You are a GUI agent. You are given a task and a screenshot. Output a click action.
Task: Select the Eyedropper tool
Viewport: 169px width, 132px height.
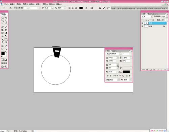(x=6, y=46)
